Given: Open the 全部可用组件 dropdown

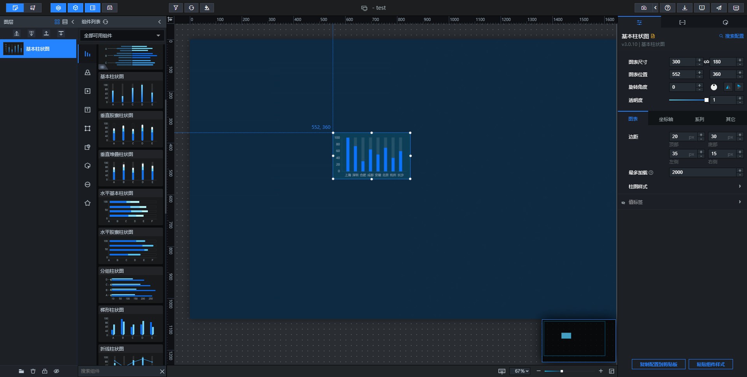Looking at the screenshot, I should point(122,35).
